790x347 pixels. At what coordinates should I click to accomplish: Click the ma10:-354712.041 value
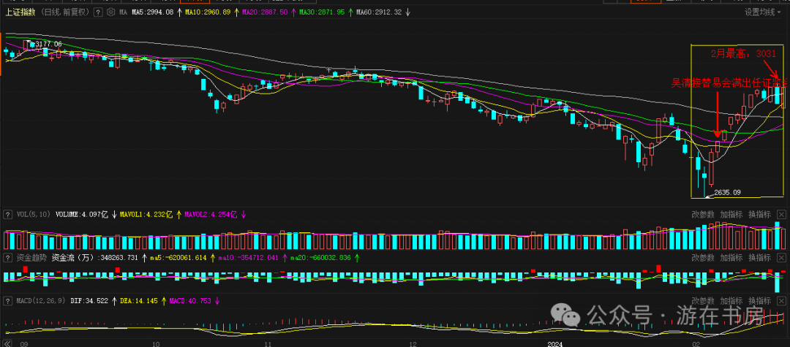coord(249,257)
